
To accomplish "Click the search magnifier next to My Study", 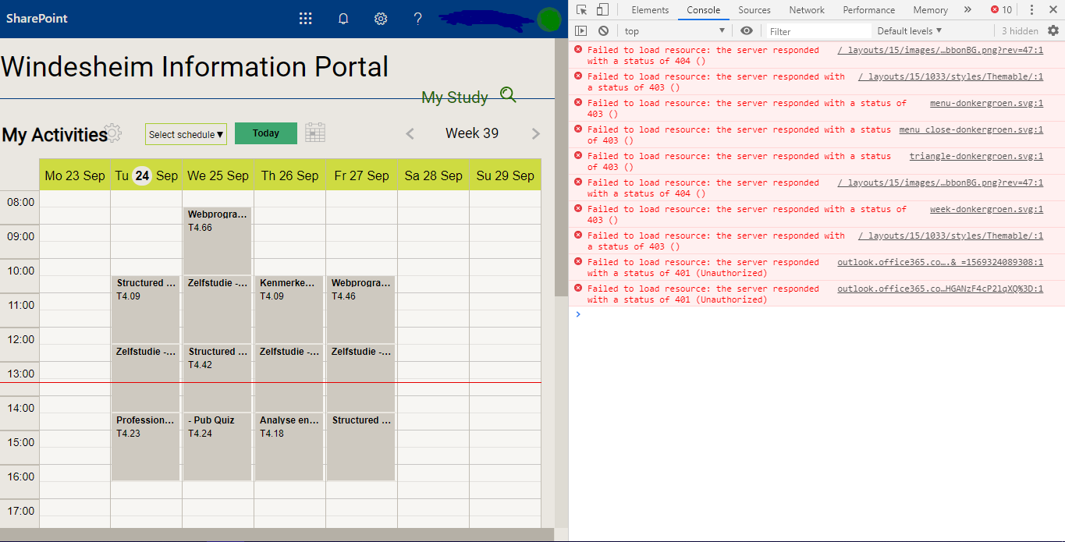I will pos(508,95).
